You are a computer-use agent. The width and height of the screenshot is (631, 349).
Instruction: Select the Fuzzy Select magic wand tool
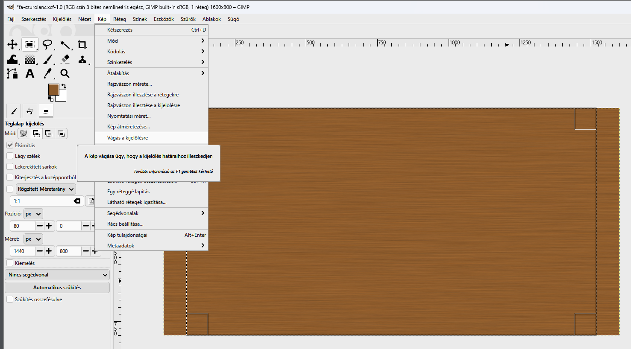pos(65,45)
